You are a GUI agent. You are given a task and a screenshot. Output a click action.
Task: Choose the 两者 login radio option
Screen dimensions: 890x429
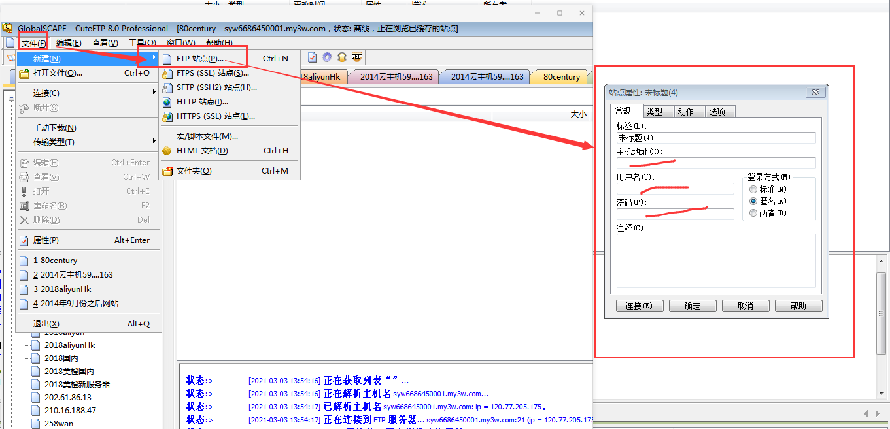pos(753,213)
